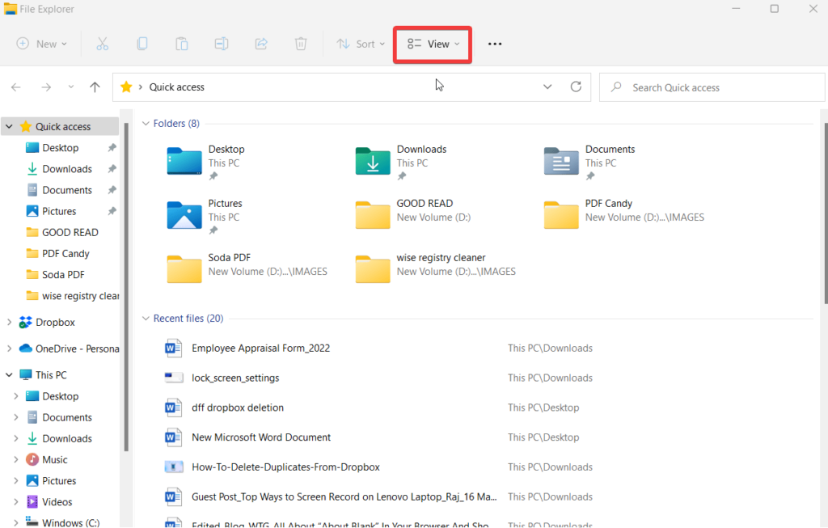Screen dimensions: 828x528
Task: Collapse the Recent files (20) group
Action: pyautogui.click(x=146, y=319)
